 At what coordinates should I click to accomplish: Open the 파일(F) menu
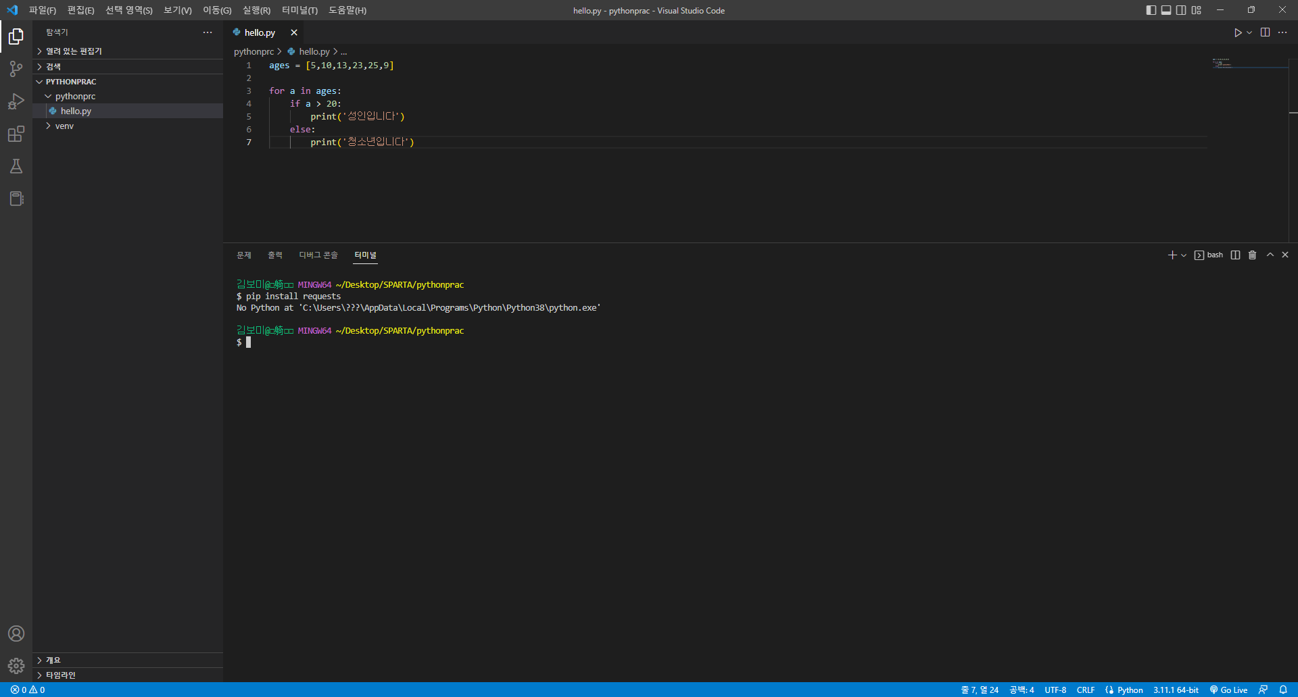point(43,10)
